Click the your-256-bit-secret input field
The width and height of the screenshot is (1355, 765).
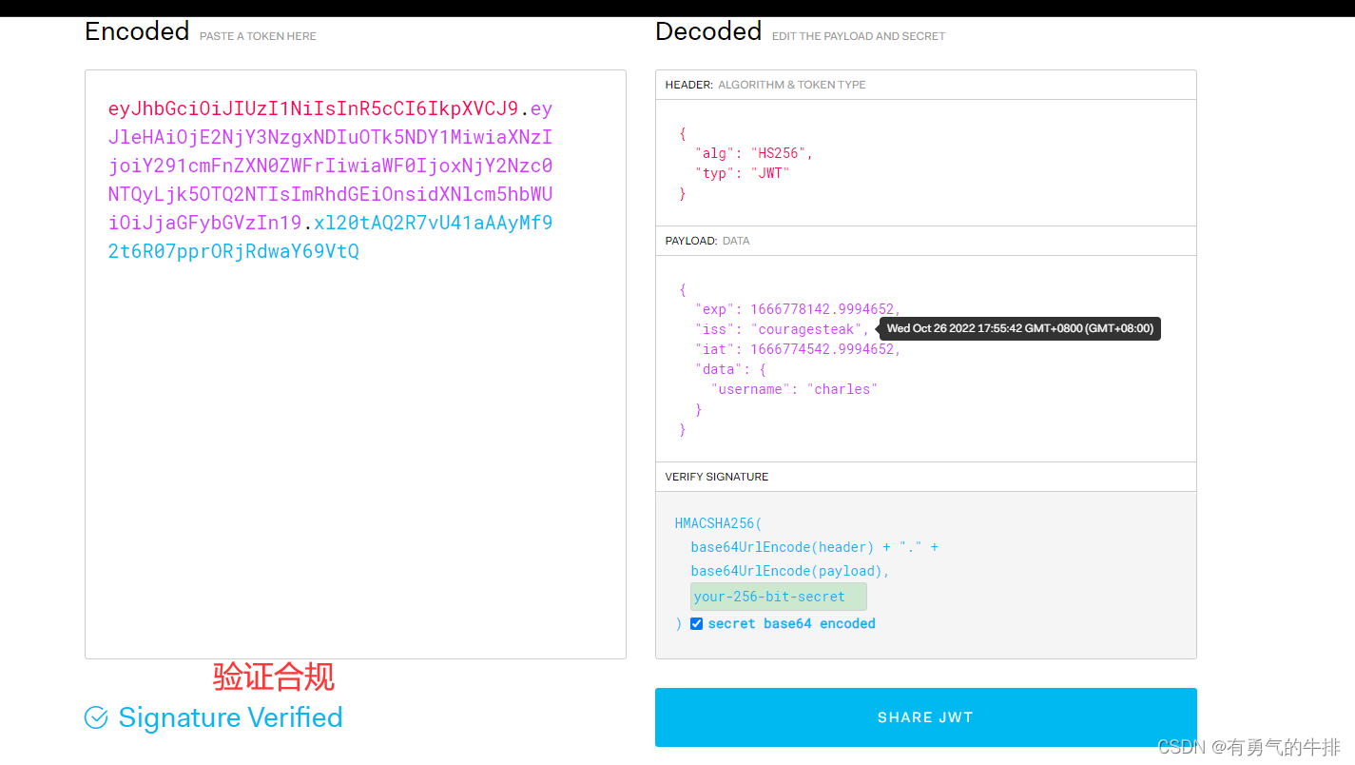pyautogui.click(x=779, y=597)
